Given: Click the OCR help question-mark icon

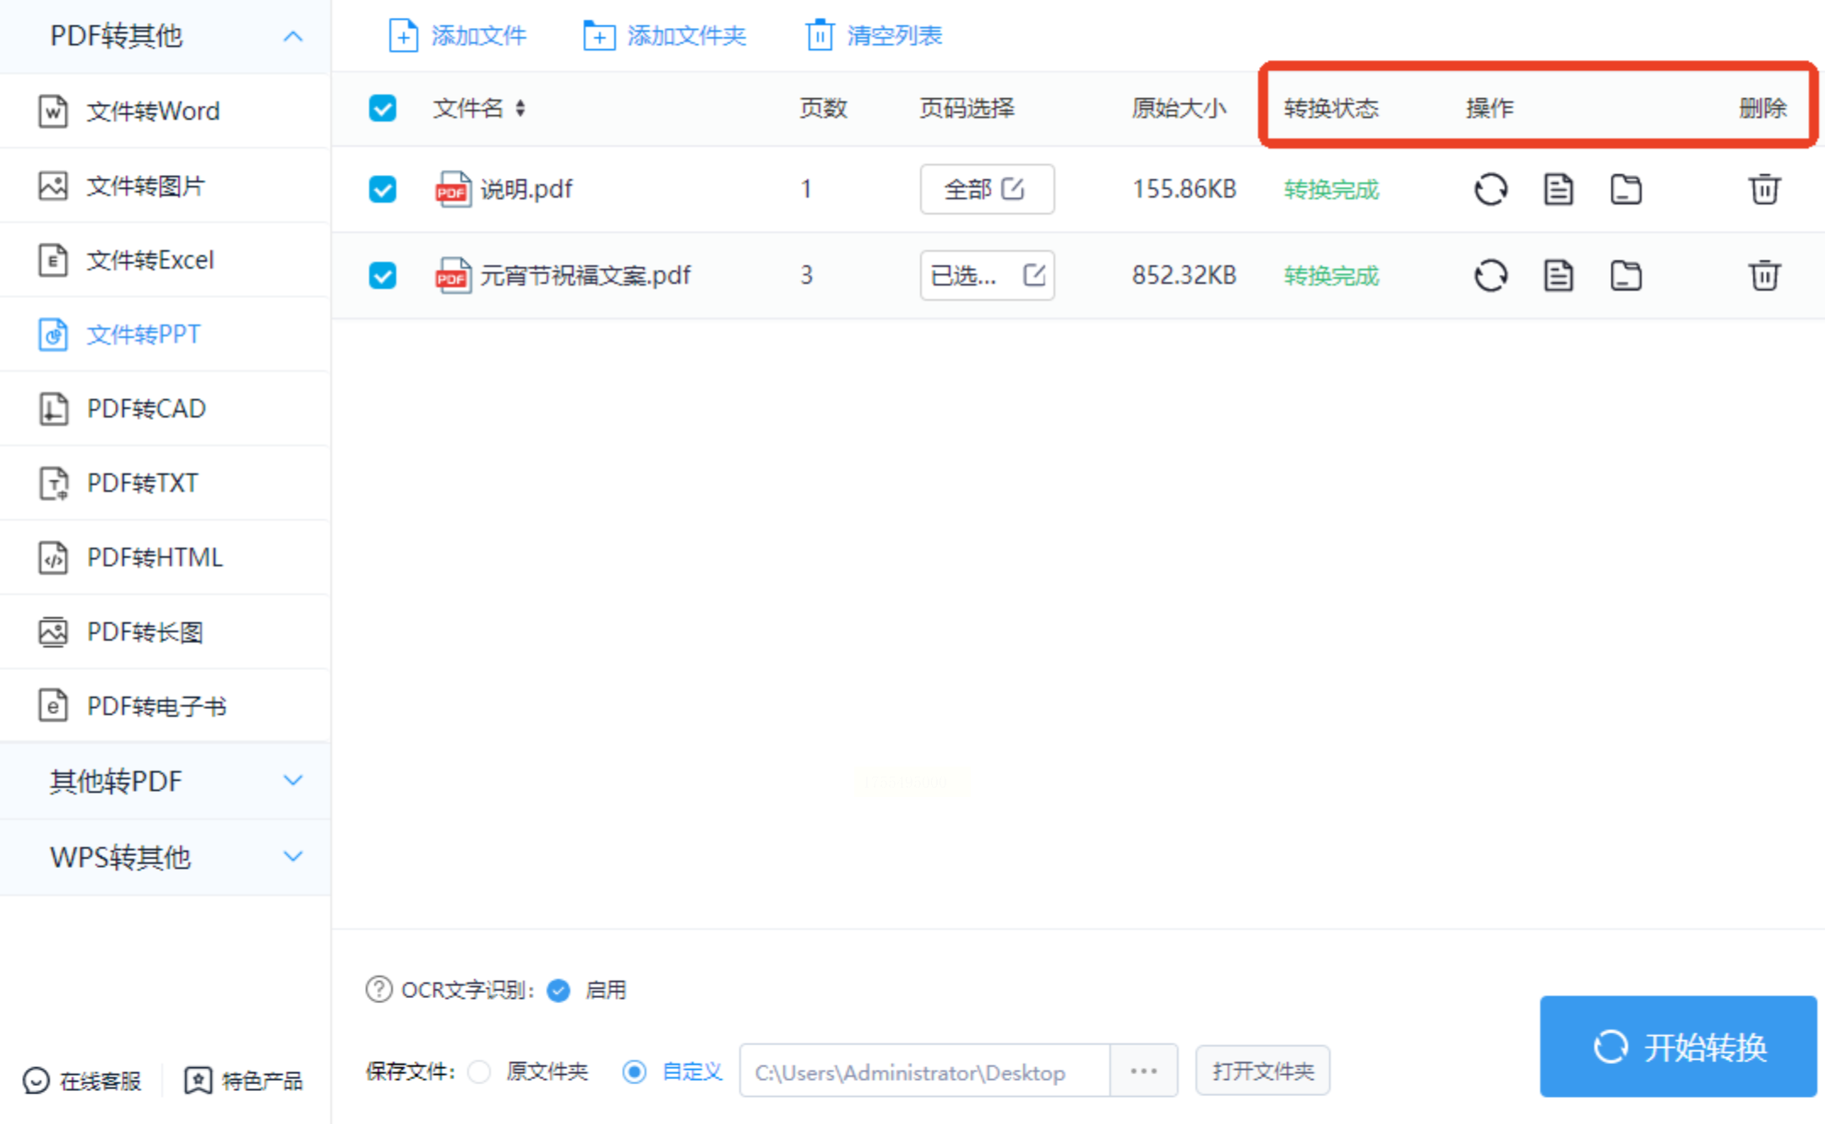Looking at the screenshot, I should click(x=379, y=989).
